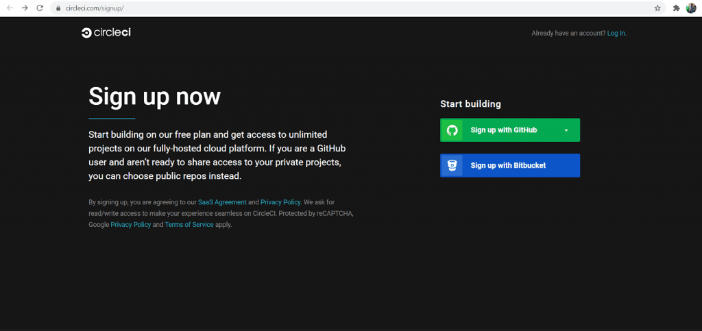Open CircleCI Privacy Policy link

(280, 202)
